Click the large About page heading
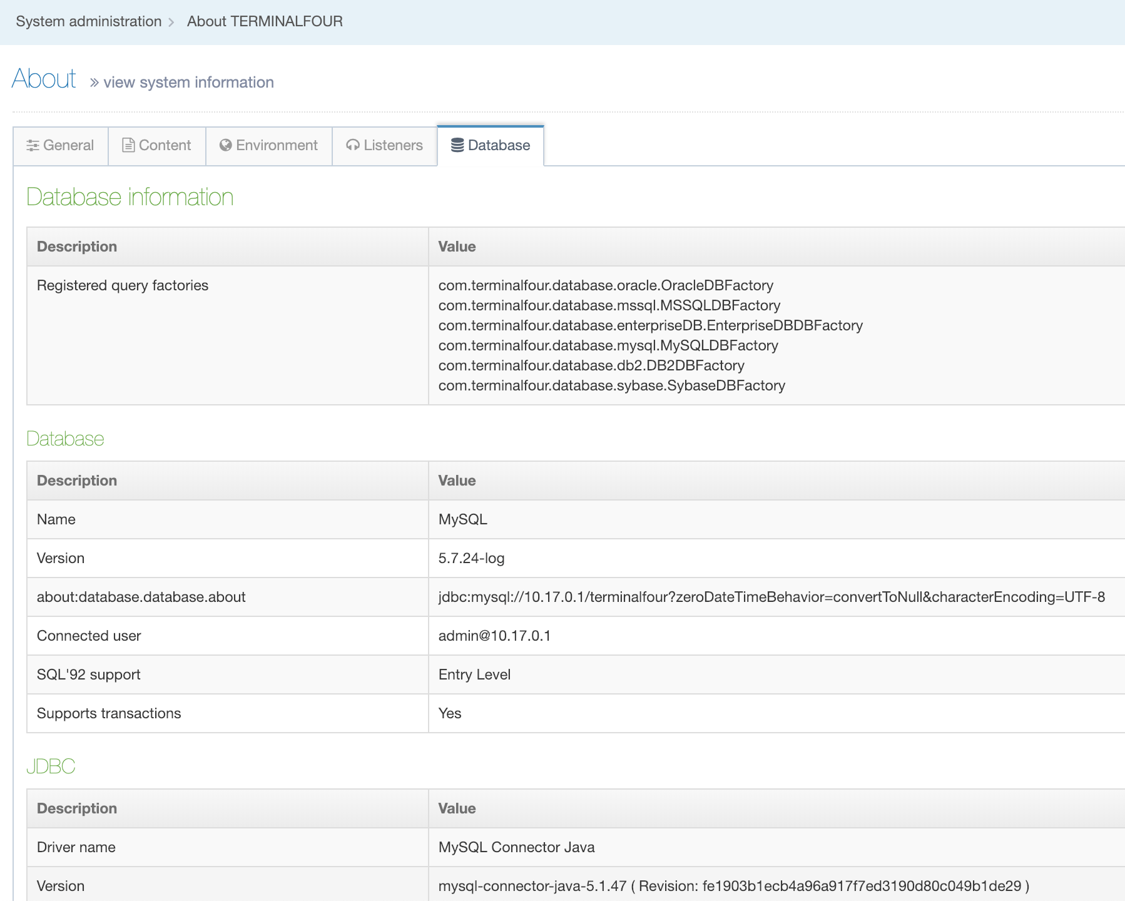 tap(44, 79)
